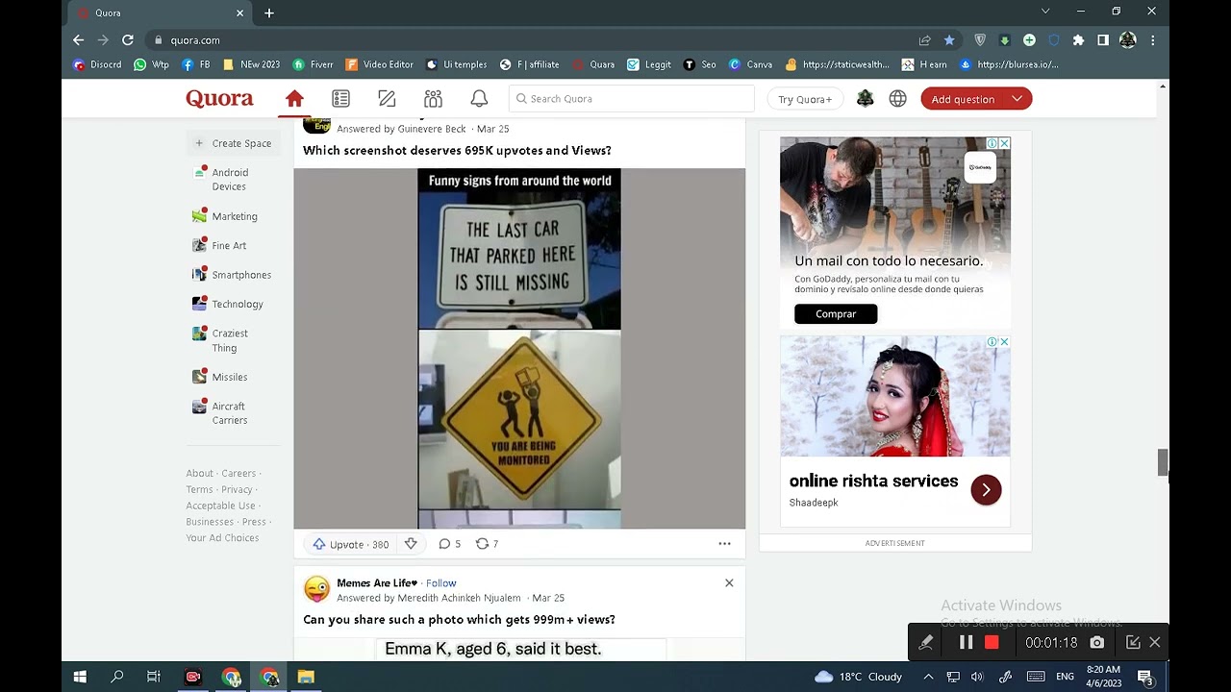Screen dimensions: 1231x692
Task: Click the Quora browser tab
Action: click(159, 13)
